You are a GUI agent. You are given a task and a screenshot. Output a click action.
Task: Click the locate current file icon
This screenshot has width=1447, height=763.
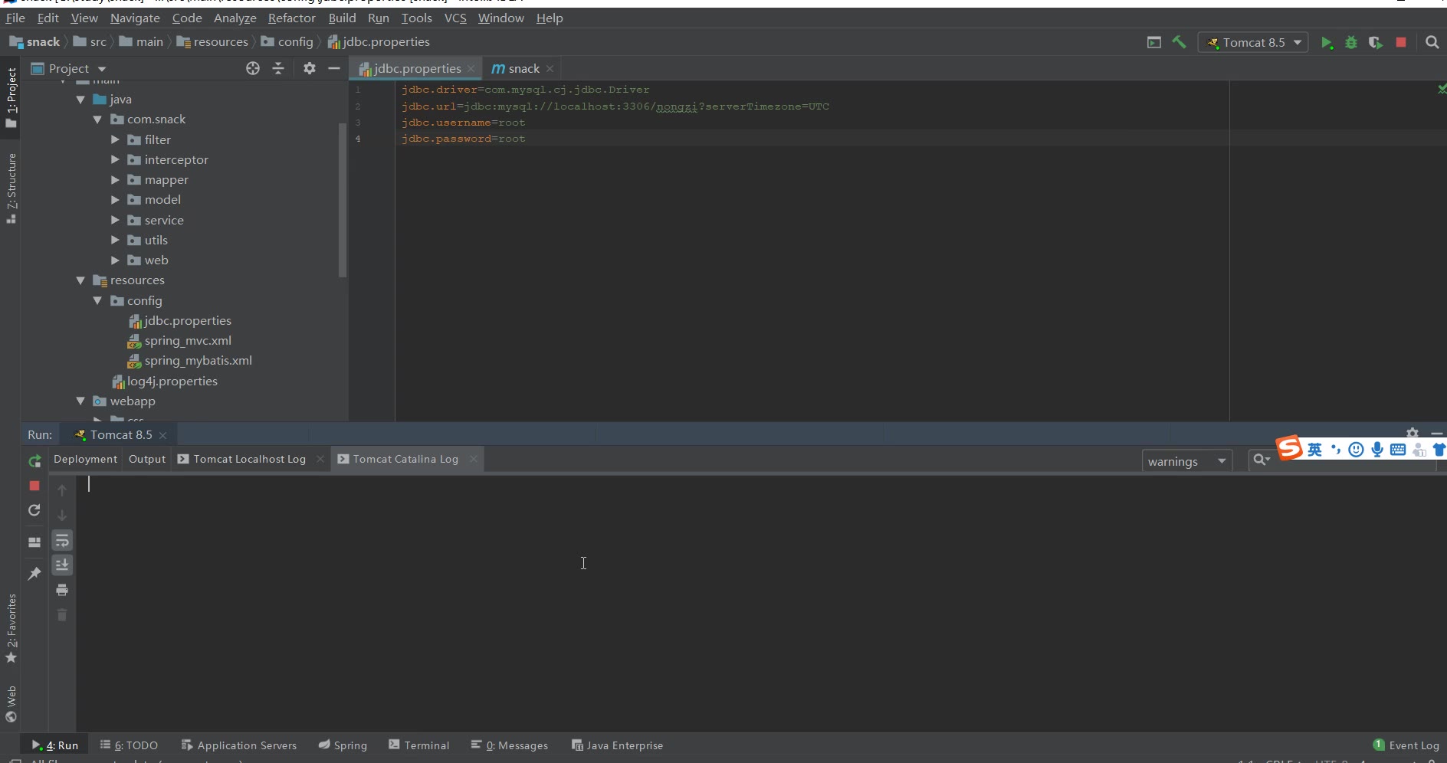[x=253, y=69]
